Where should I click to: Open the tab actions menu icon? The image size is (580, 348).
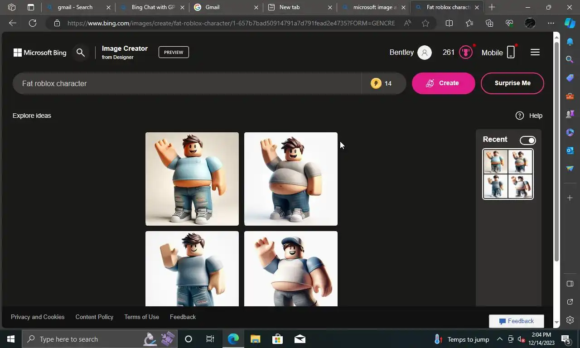click(x=31, y=7)
